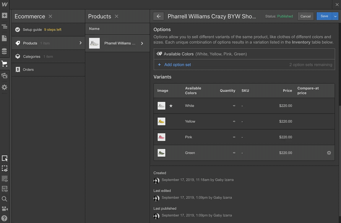Viewport: 341px width, 223px height.
Task: Open the Setup guide item
Action: (48, 30)
